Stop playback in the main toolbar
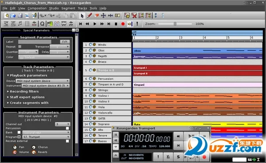266x163 pixels. (116, 24)
